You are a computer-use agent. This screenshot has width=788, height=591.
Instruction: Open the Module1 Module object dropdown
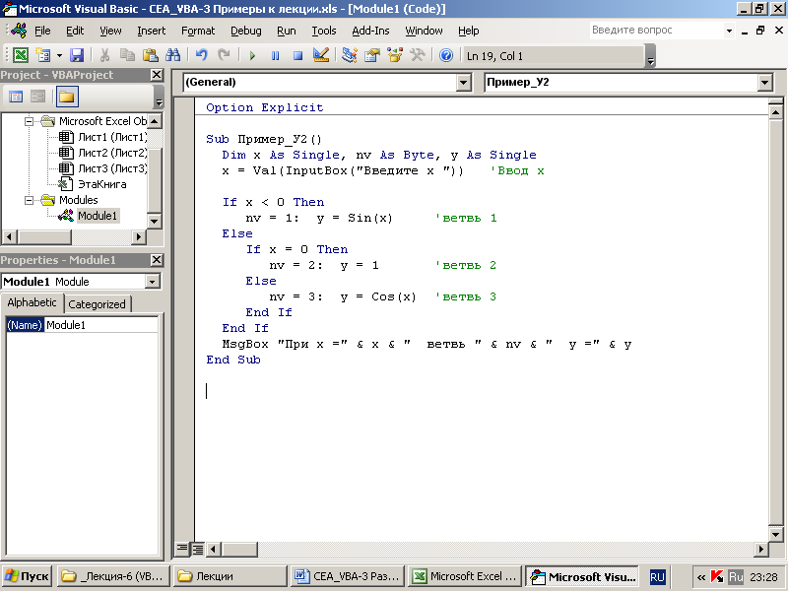[153, 282]
